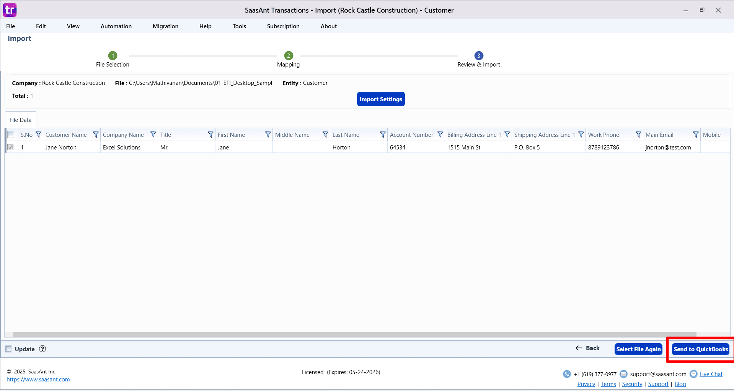This screenshot has width=734, height=391.
Task: Open the Privacy link
Action: [x=586, y=384]
